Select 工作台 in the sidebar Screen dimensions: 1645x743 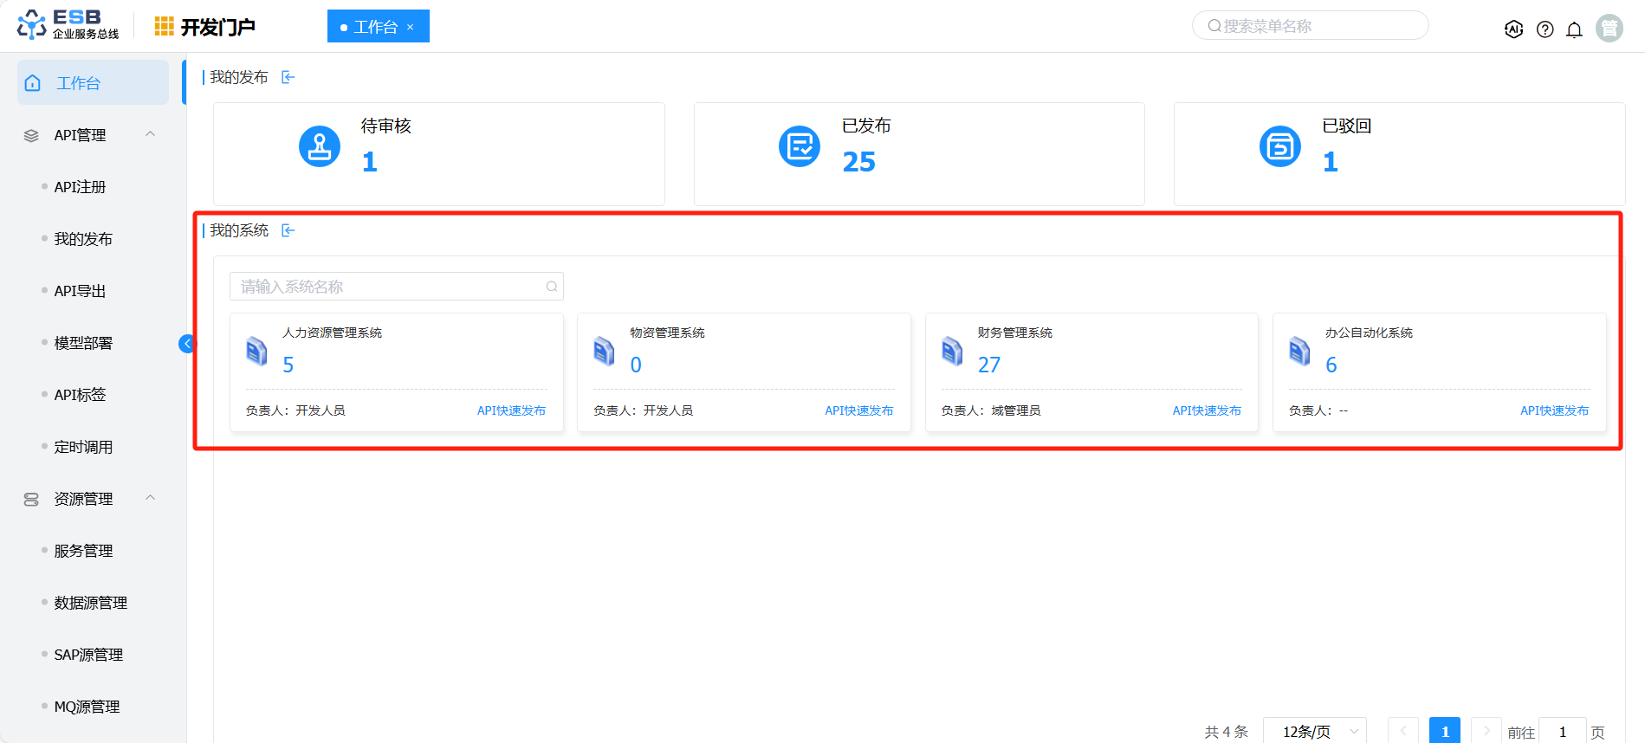[x=93, y=83]
